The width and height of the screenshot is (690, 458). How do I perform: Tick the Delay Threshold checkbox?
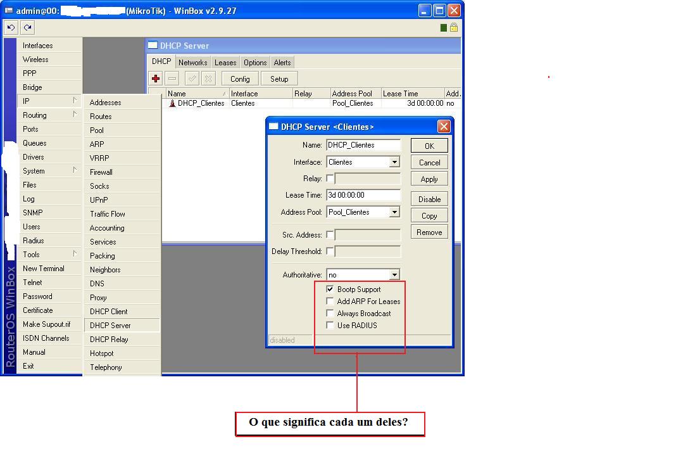pos(330,251)
